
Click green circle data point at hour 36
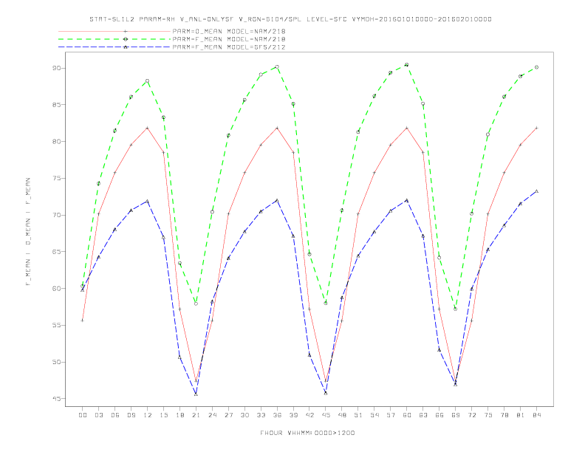click(x=277, y=66)
